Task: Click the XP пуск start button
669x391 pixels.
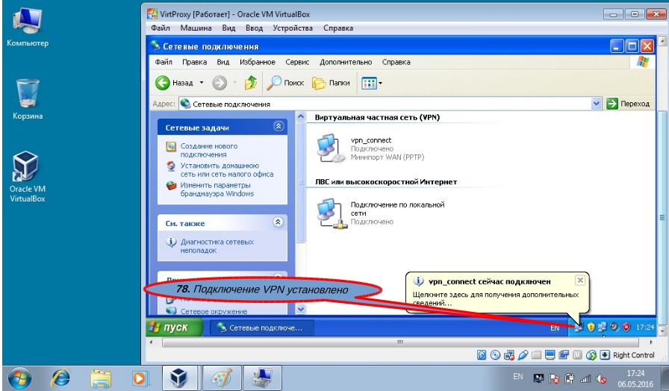Action: pyautogui.click(x=174, y=328)
